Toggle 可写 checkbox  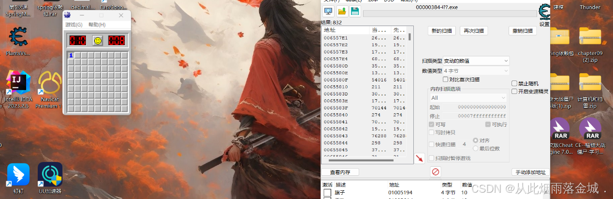point(432,124)
